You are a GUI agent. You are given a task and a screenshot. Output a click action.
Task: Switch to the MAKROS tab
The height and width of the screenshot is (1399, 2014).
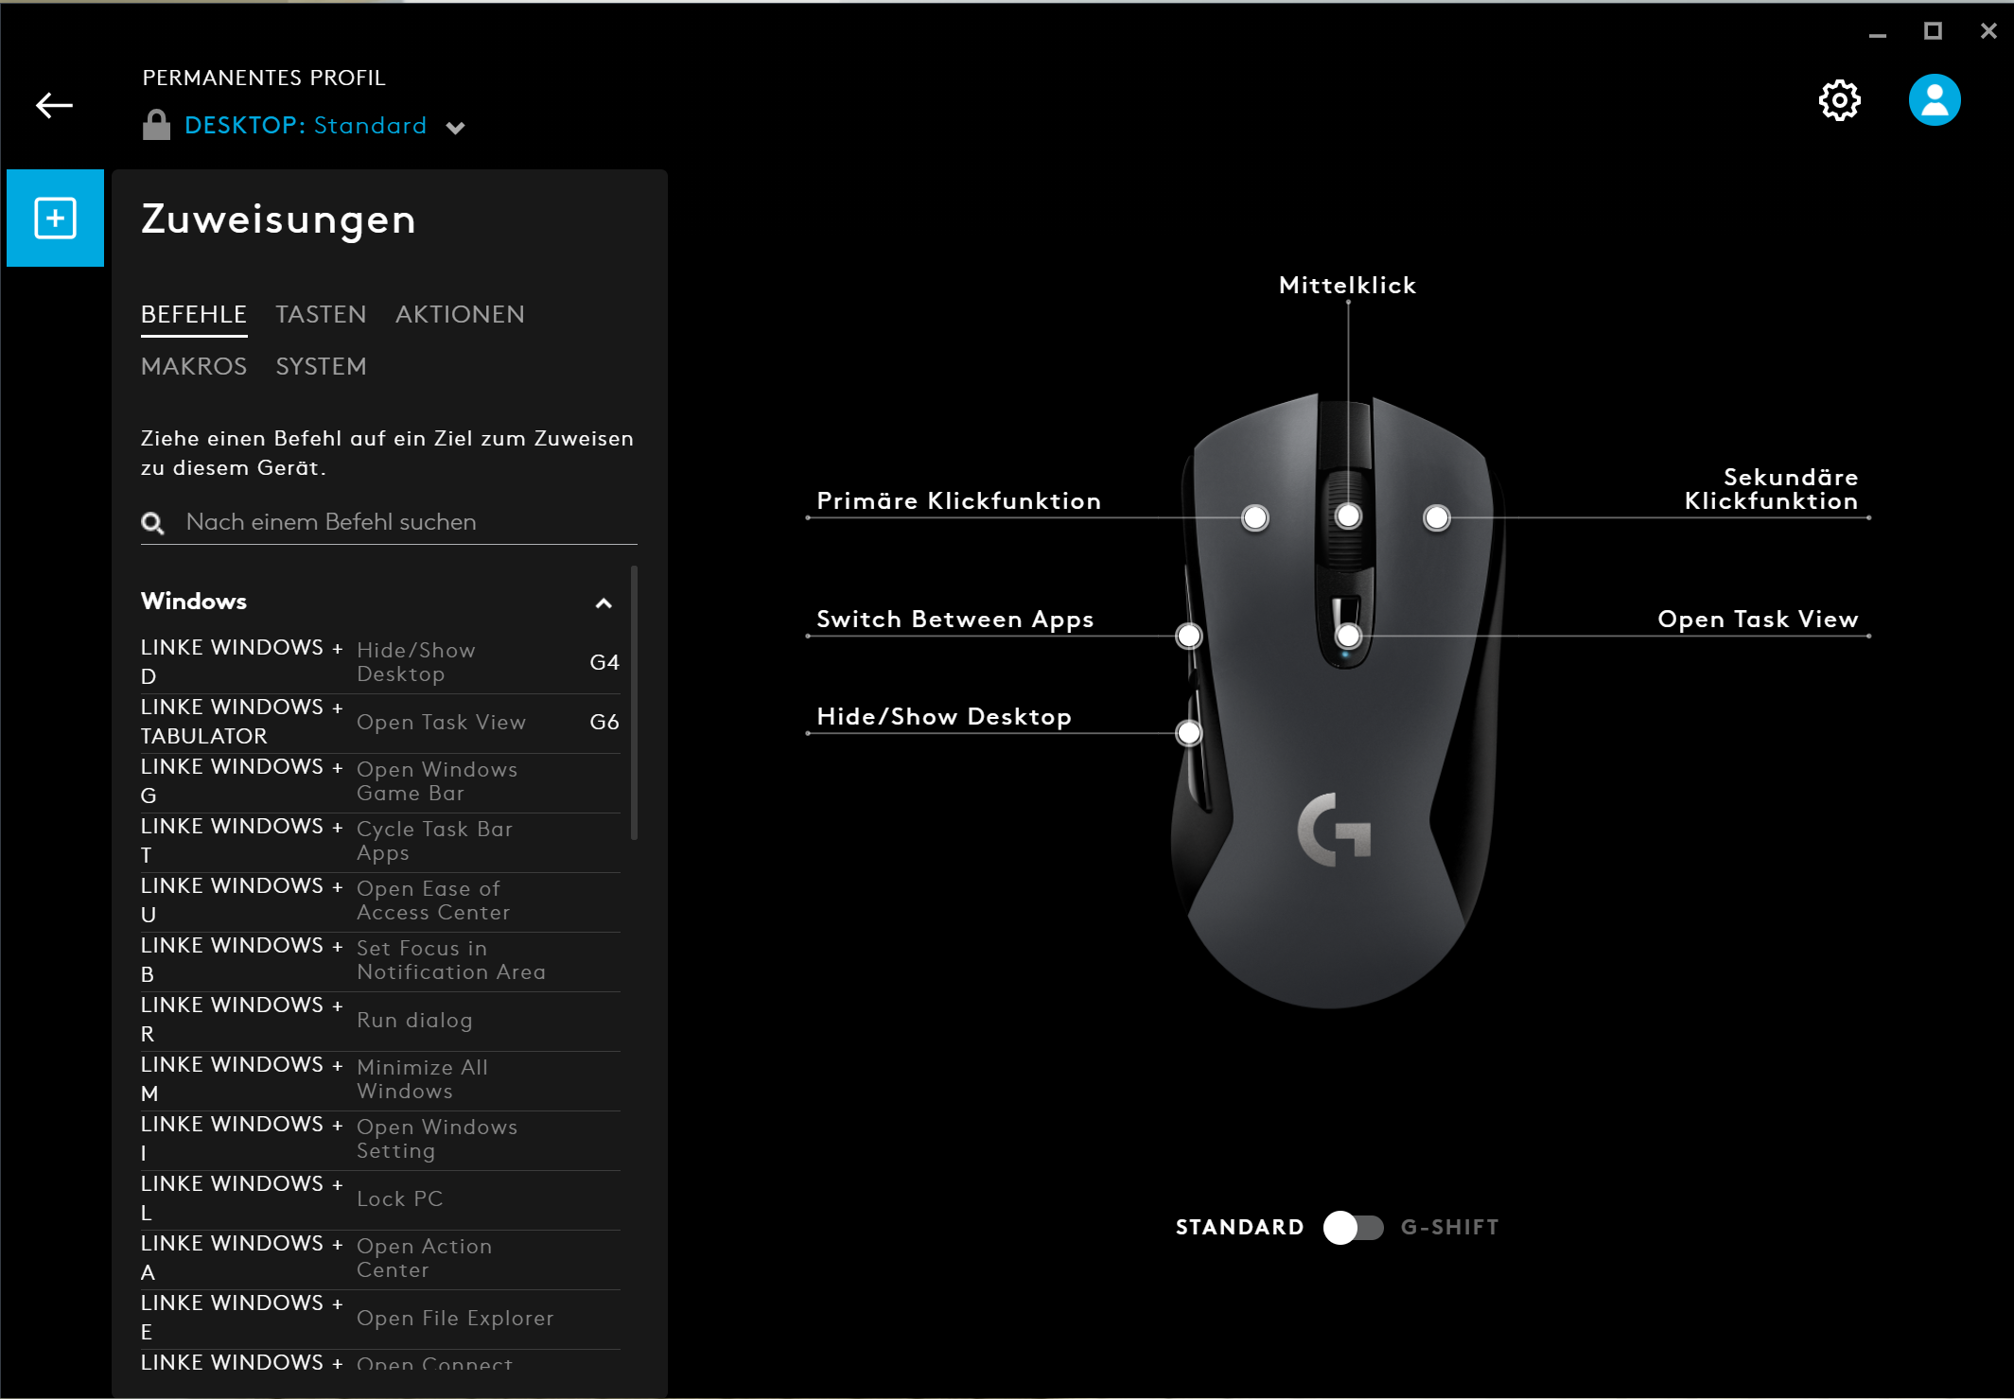tap(194, 367)
